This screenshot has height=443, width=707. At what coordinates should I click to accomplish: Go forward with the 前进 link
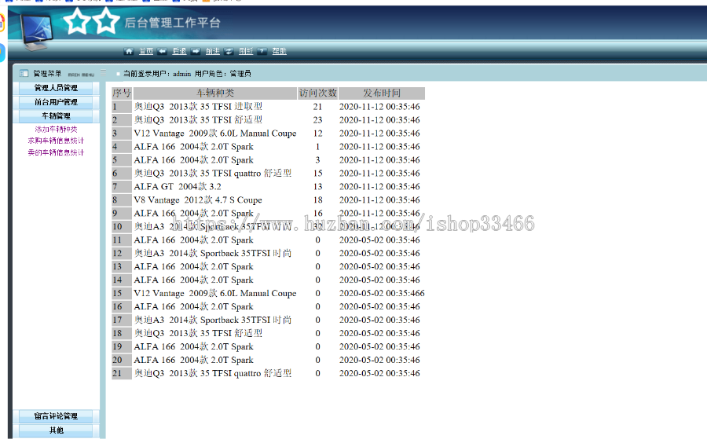pos(213,51)
